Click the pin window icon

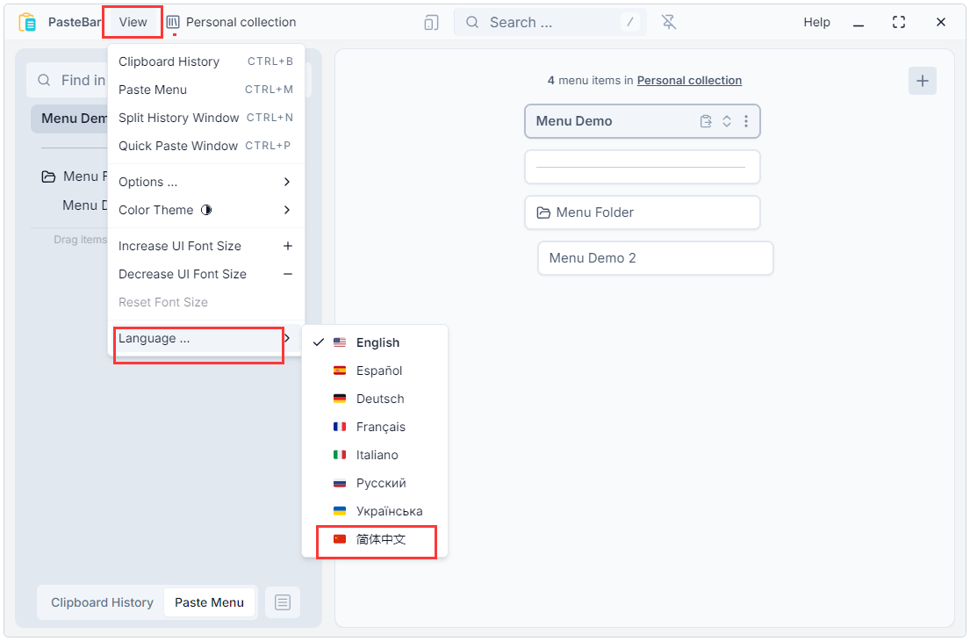point(669,22)
